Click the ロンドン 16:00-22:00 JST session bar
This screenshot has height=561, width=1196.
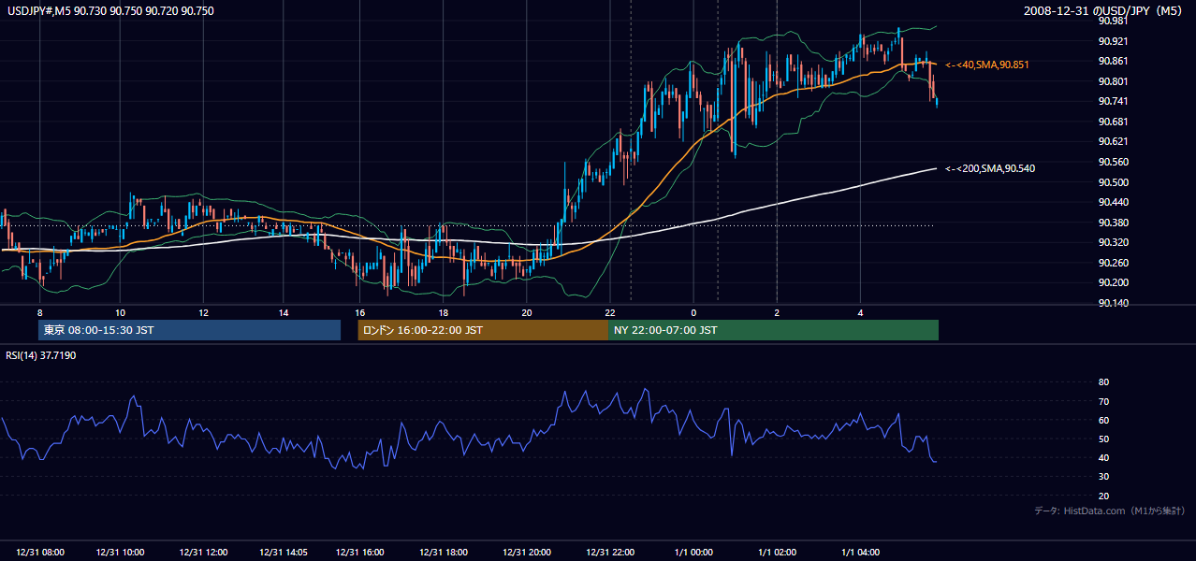(x=483, y=330)
